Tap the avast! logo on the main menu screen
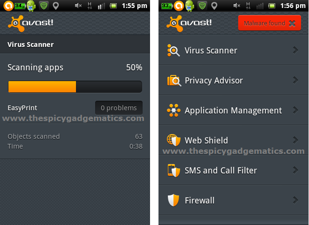309x225 pixels. click(x=189, y=23)
